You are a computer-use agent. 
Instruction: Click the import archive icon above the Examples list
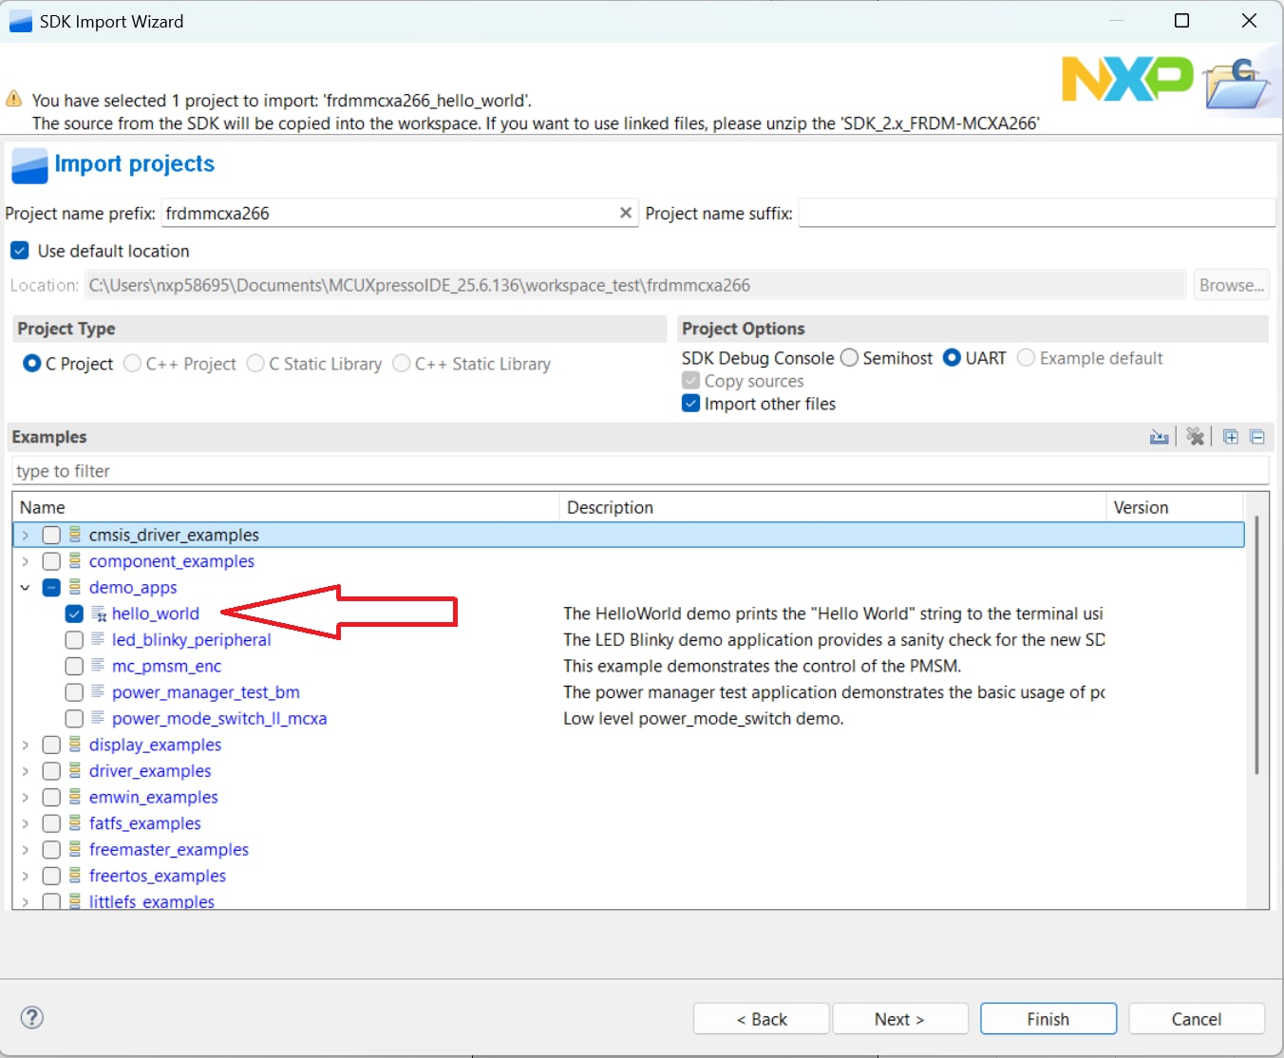[x=1160, y=436]
